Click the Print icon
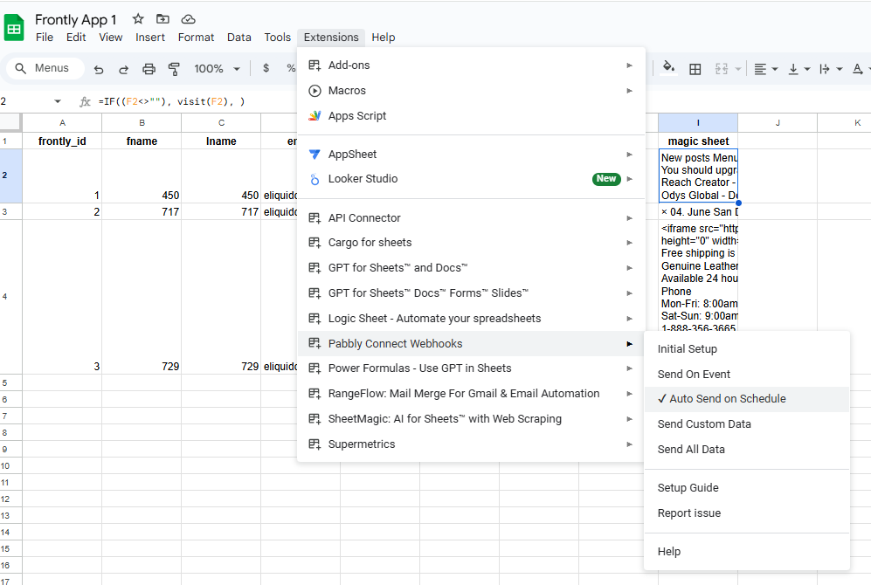The width and height of the screenshot is (871, 585). tap(149, 69)
